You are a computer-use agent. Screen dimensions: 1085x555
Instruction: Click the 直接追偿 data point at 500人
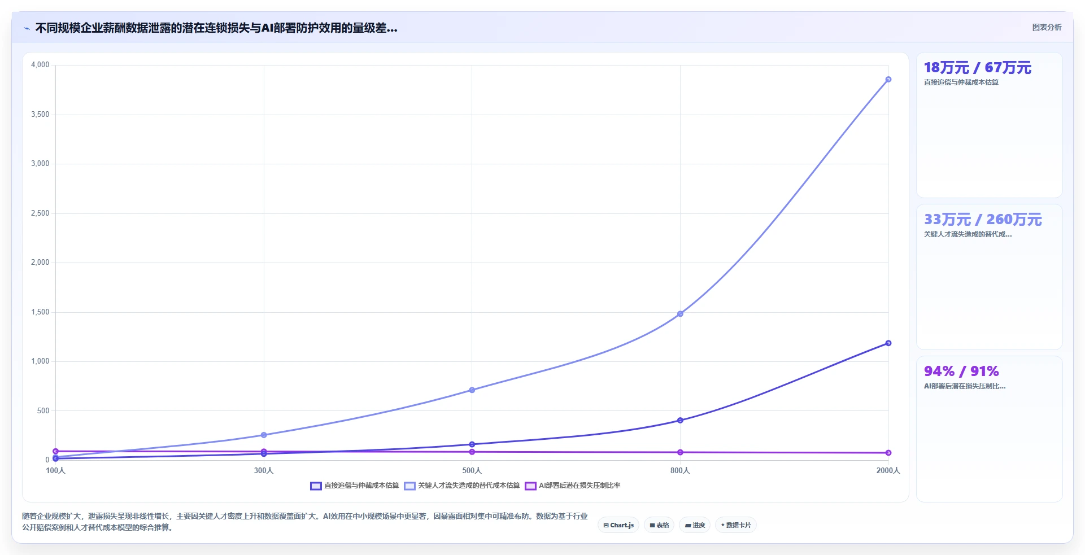472,445
